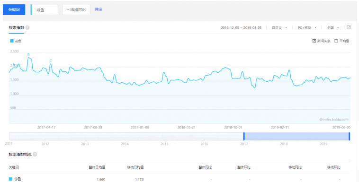Viewport: 359px width, 182px height.
Task: Toggle the 新闻头条 checkbox
Action: pos(314,41)
